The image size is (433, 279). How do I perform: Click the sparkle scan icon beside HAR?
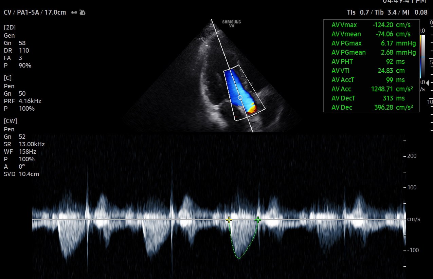82,13
